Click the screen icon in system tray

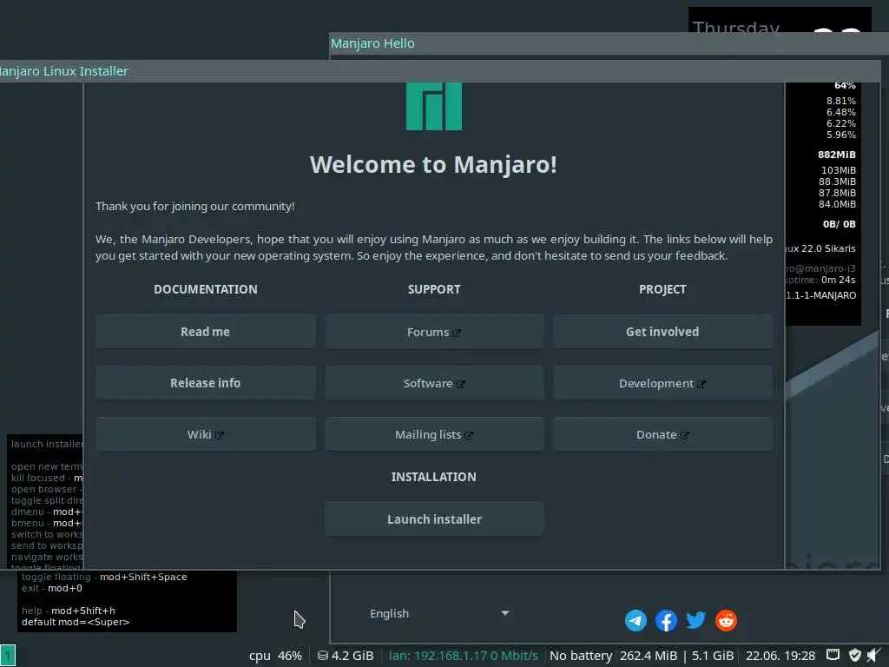833,655
